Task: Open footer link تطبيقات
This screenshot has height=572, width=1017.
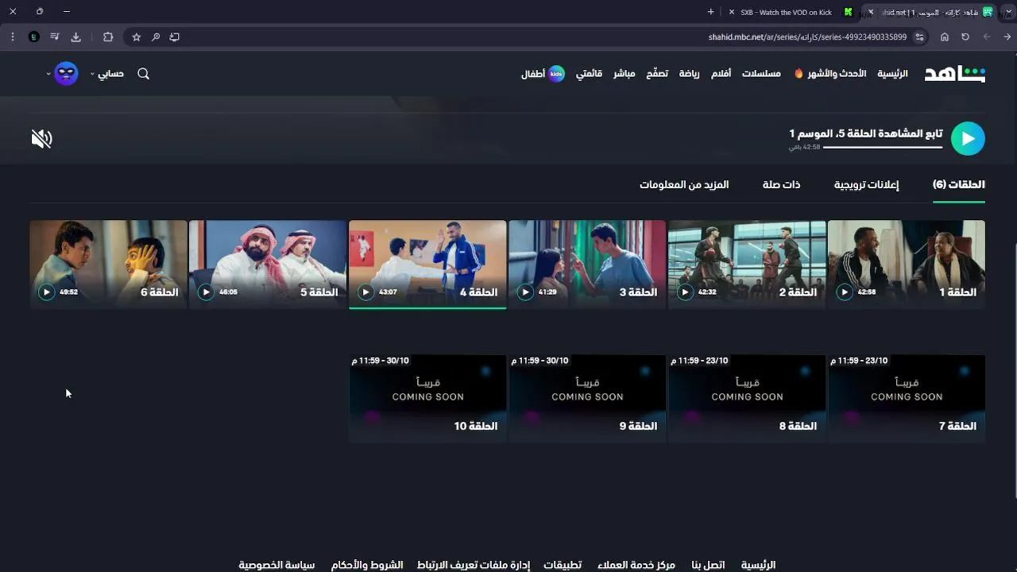Action: point(563,565)
